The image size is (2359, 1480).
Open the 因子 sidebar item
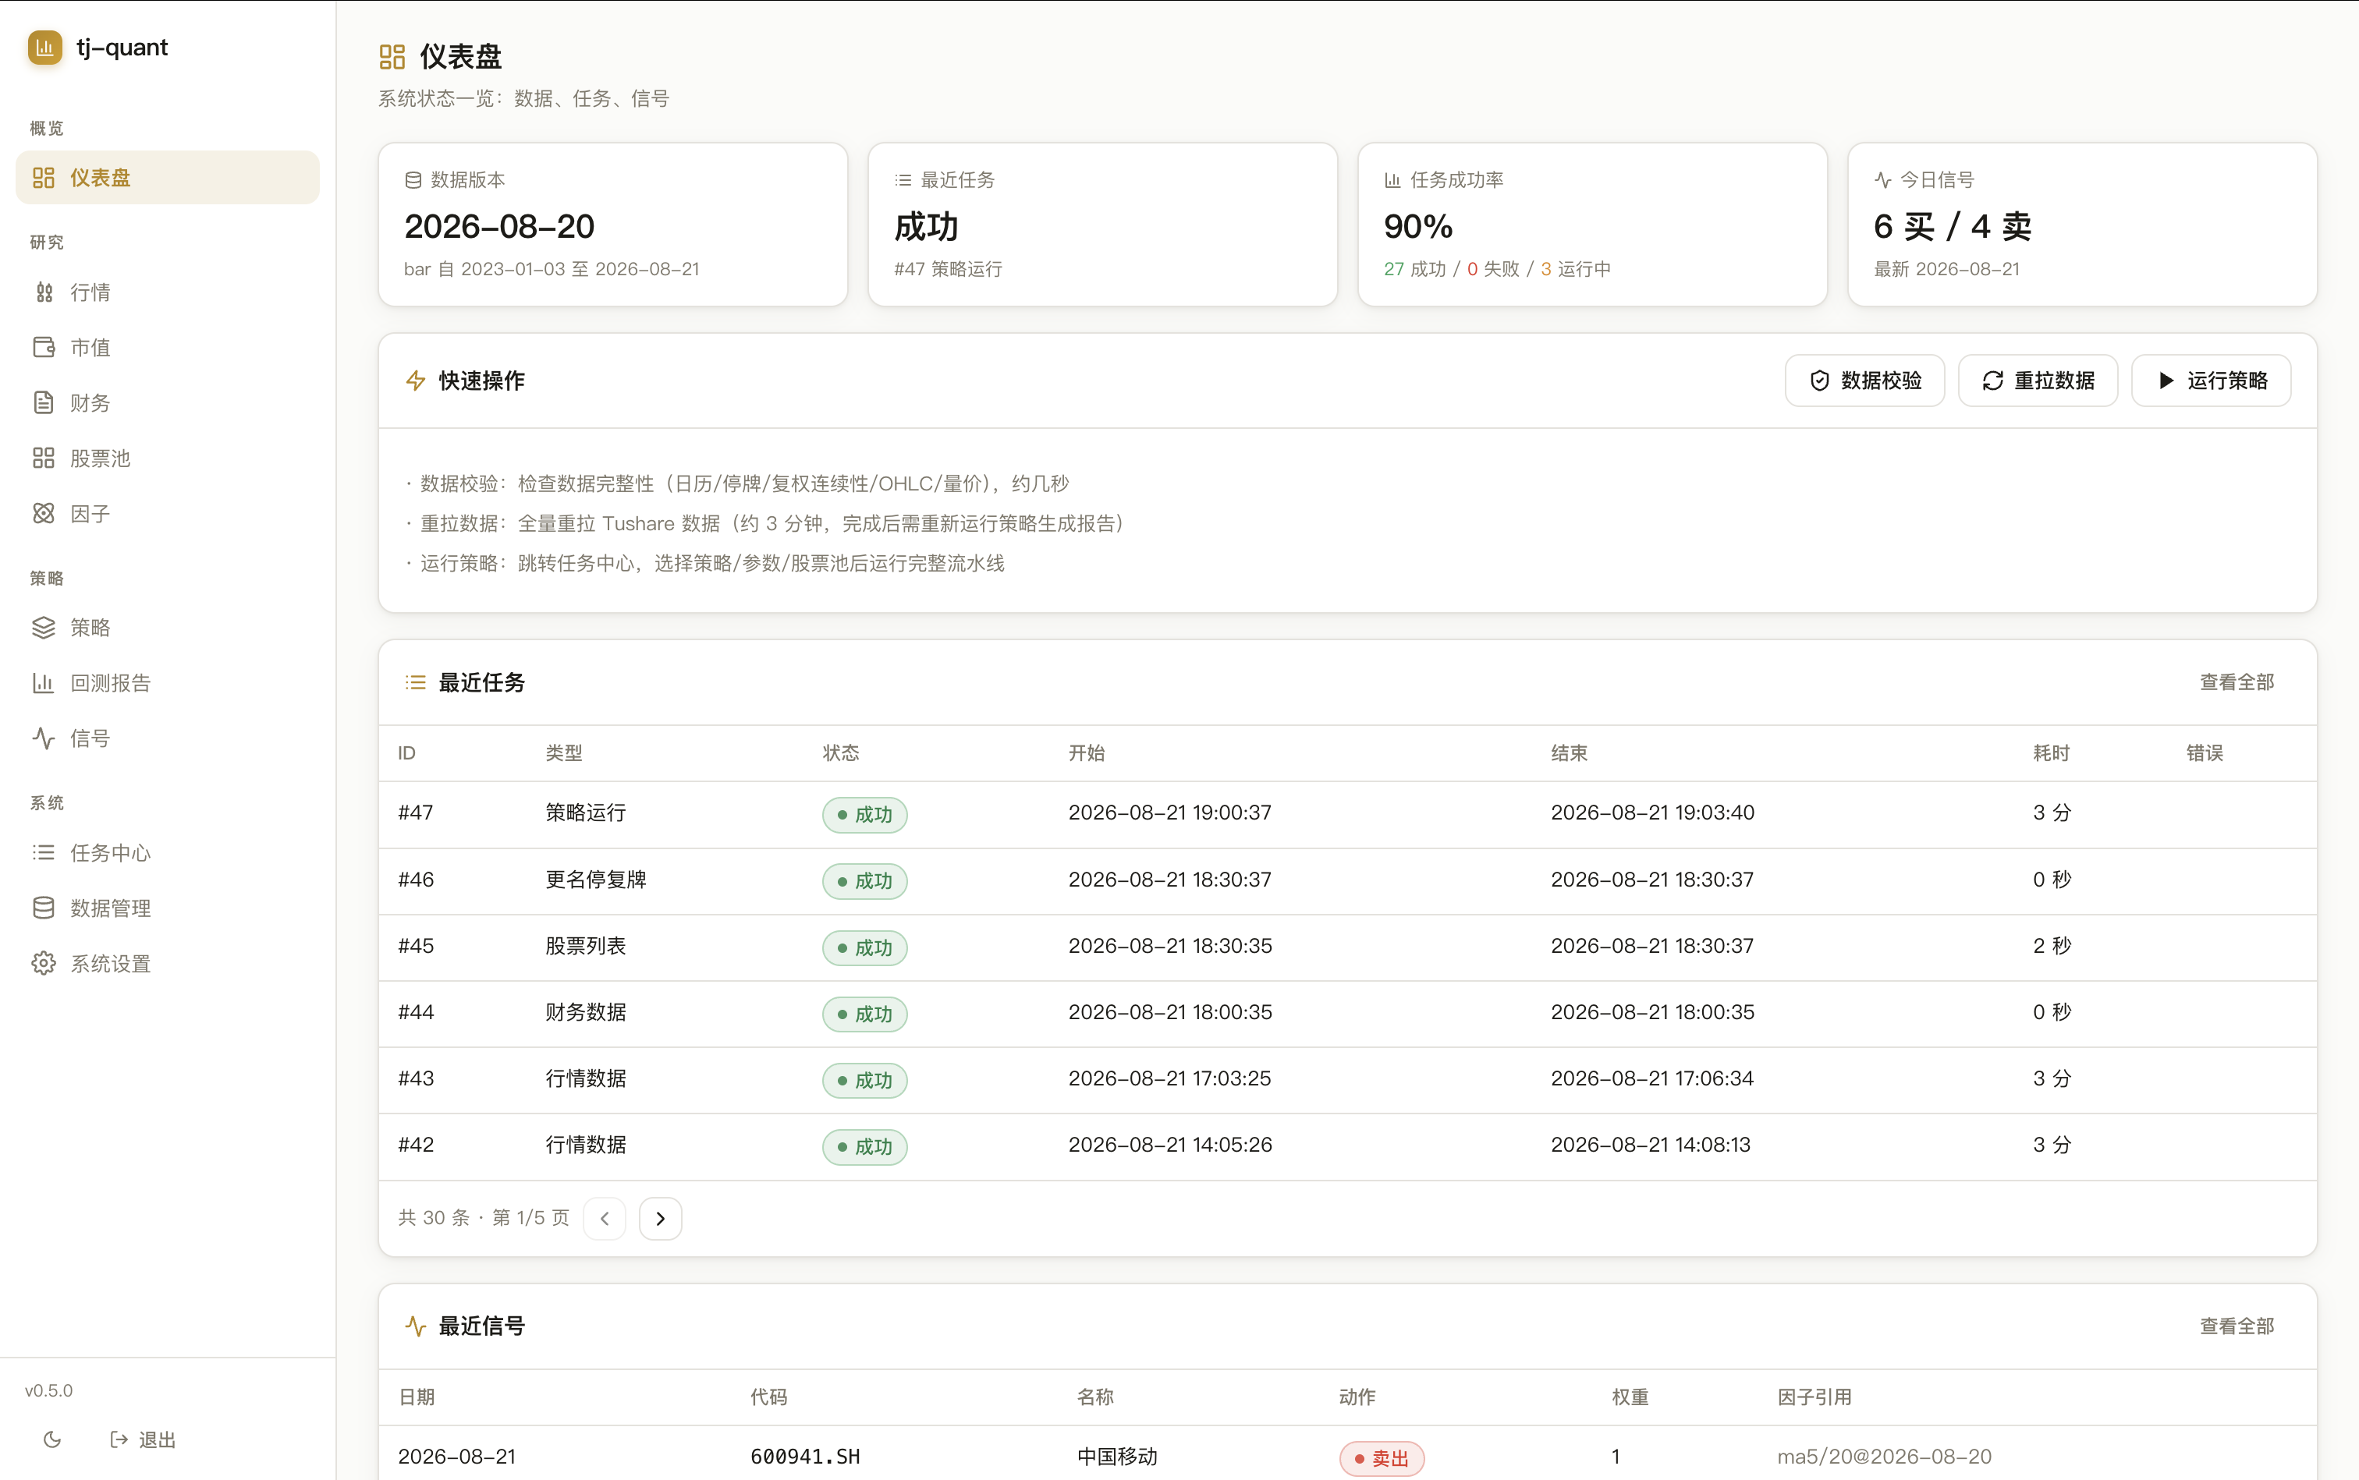[x=168, y=513]
